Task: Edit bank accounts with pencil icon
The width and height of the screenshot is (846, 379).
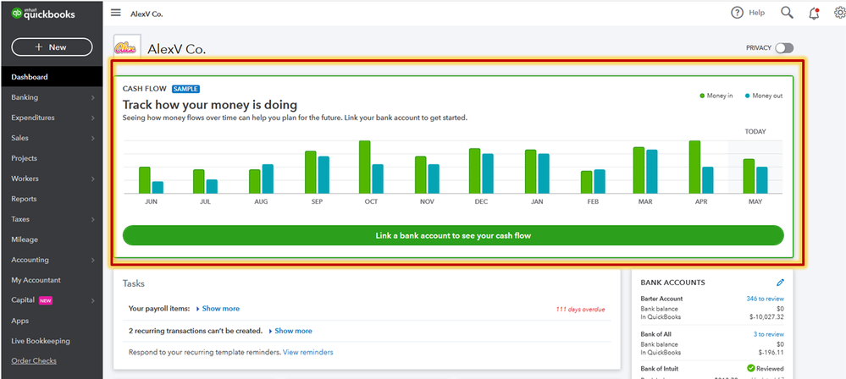Action: point(780,283)
